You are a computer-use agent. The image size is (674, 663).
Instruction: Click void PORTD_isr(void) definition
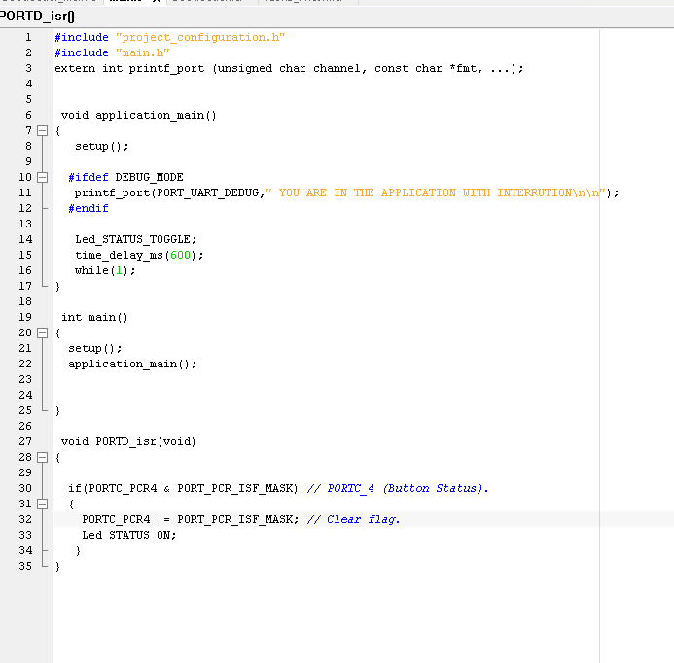point(128,441)
